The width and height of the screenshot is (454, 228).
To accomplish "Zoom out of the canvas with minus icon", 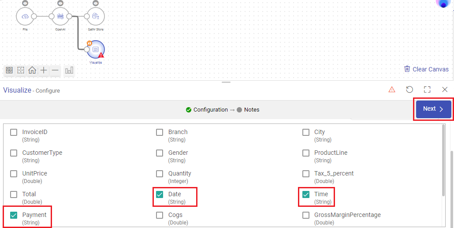I will click(x=55, y=70).
